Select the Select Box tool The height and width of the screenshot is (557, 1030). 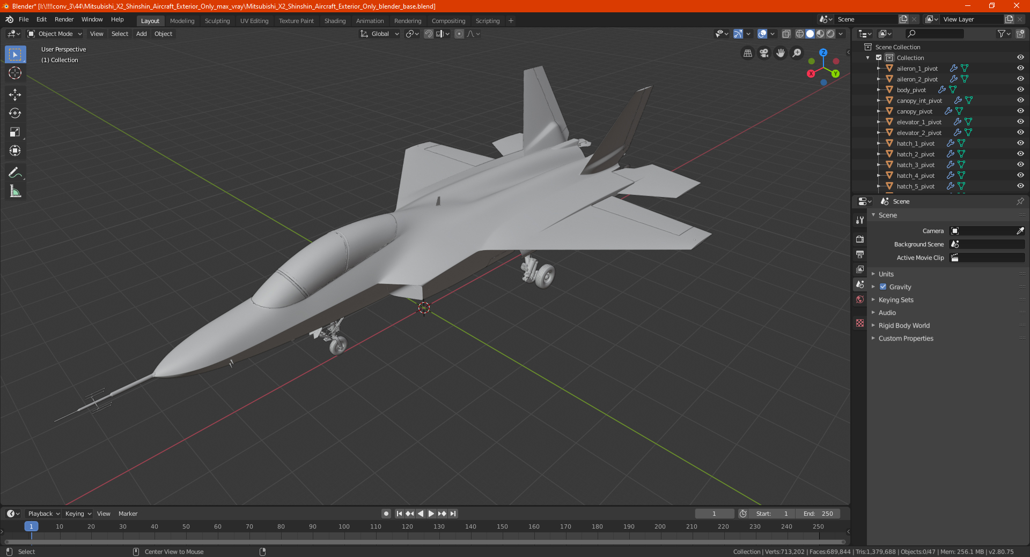15,55
